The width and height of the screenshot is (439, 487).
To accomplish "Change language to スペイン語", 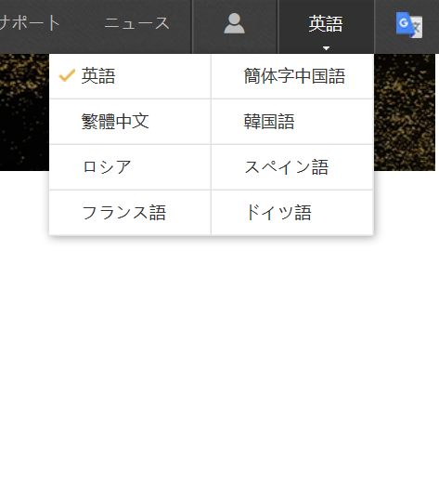I will tap(292, 167).
